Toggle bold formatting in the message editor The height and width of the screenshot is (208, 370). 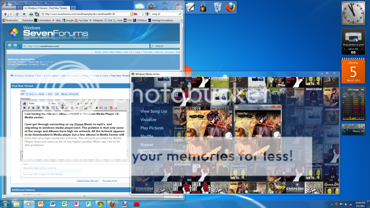point(25,108)
